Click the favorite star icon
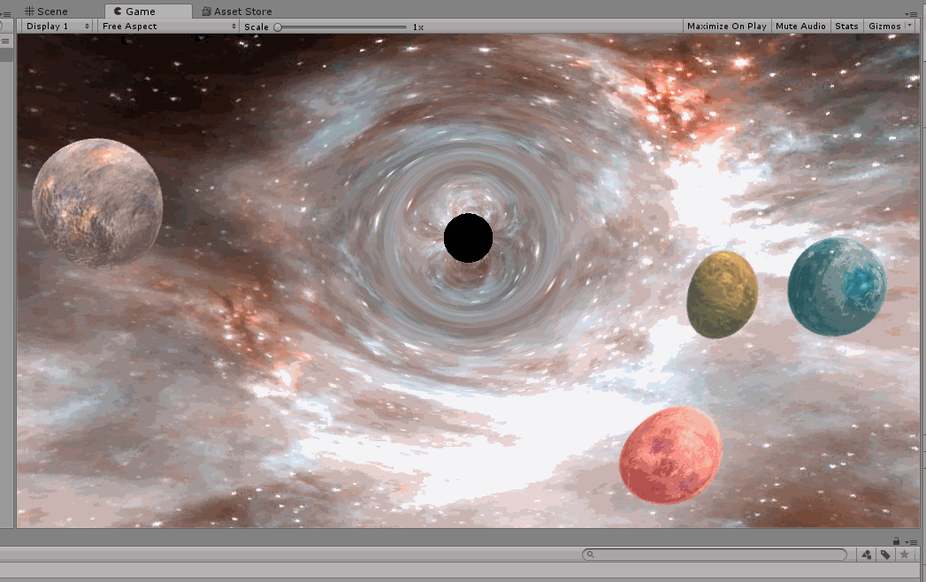This screenshot has height=582, width=926. (904, 555)
